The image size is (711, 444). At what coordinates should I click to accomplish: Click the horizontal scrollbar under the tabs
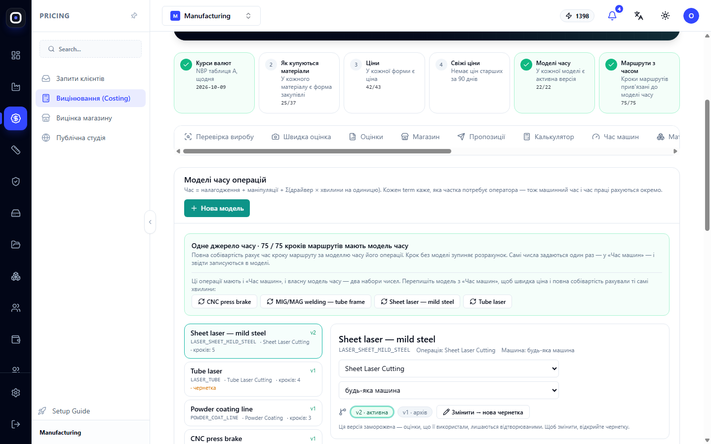(x=317, y=151)
